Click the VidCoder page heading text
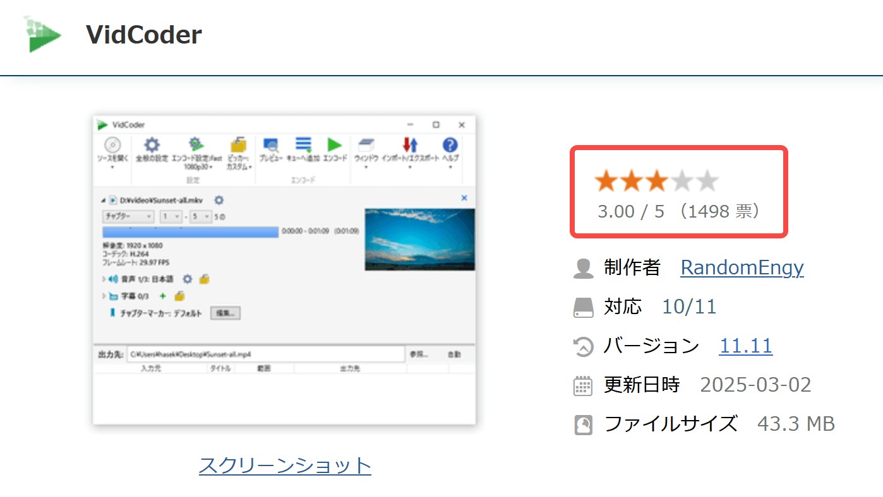Screen dimensions: 883x497 tap(144, 35)
